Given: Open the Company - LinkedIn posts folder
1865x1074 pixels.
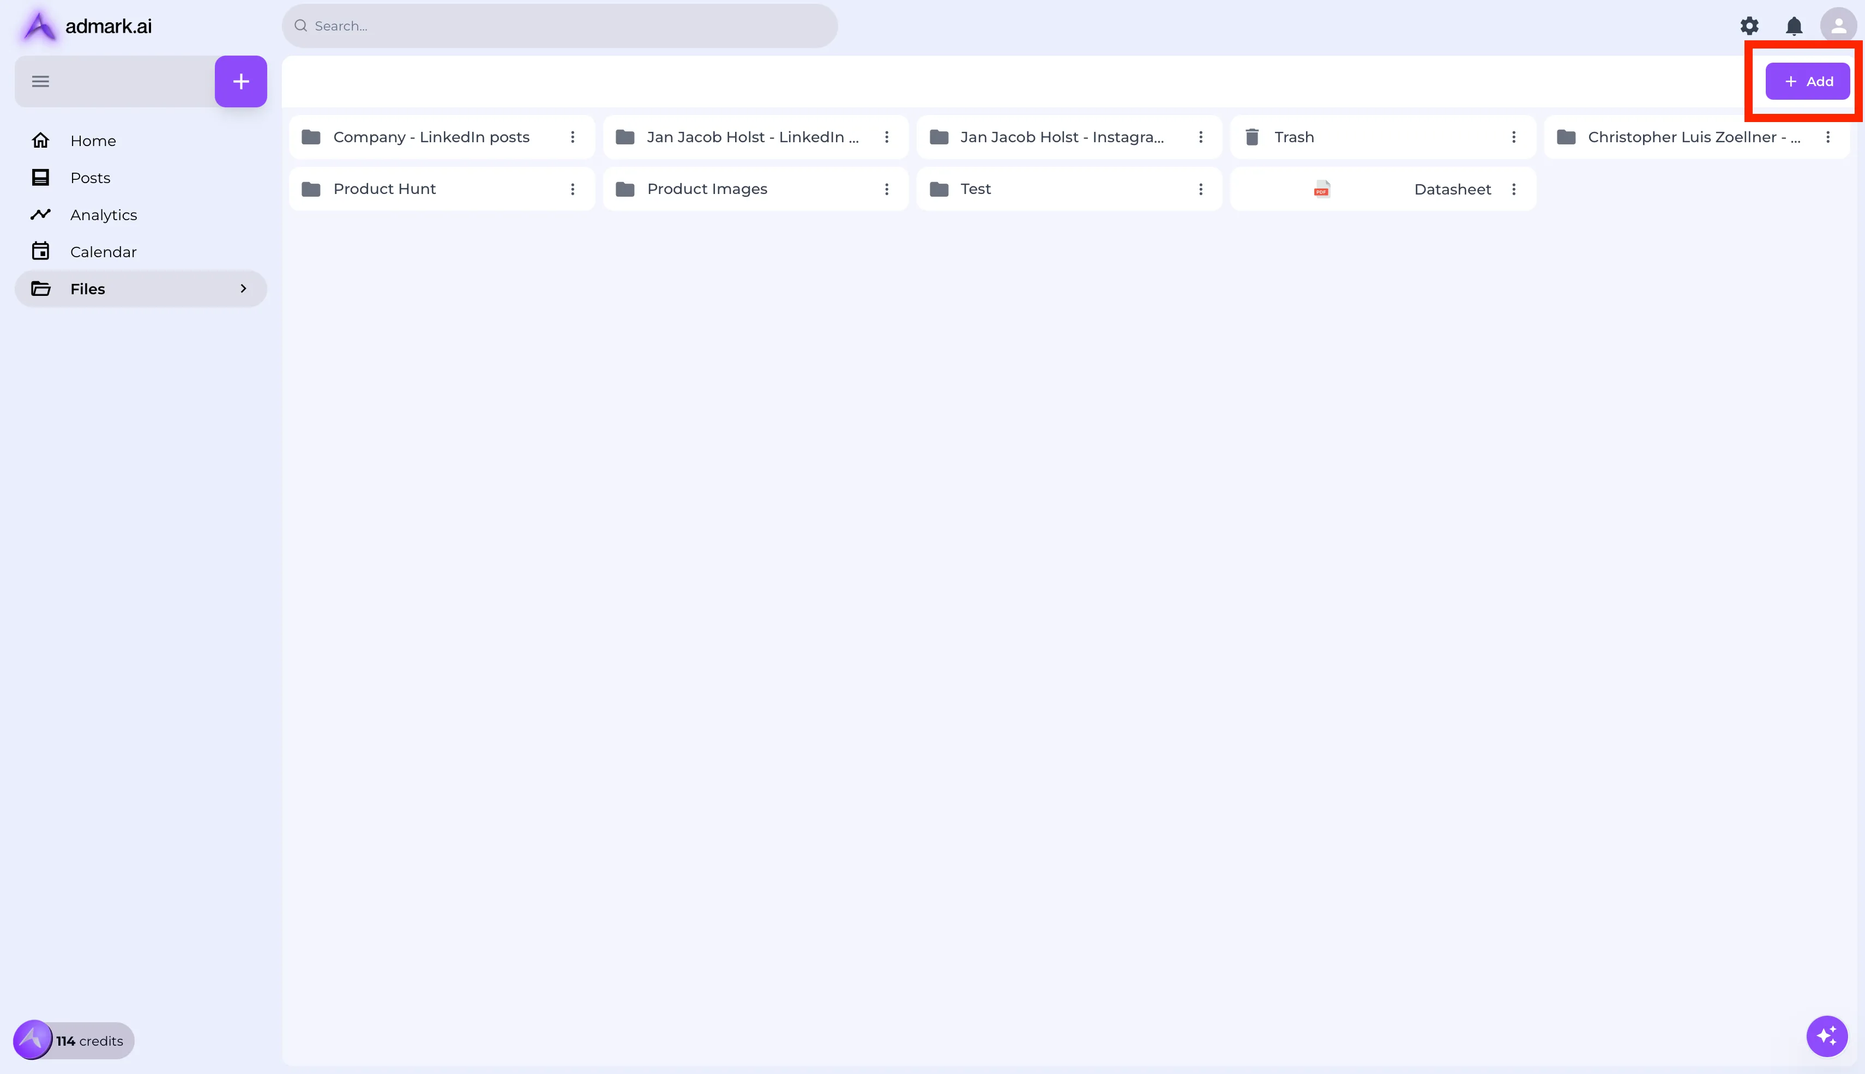Looking at the screenshot, I should pyautogui.click(x=431, y=136).
